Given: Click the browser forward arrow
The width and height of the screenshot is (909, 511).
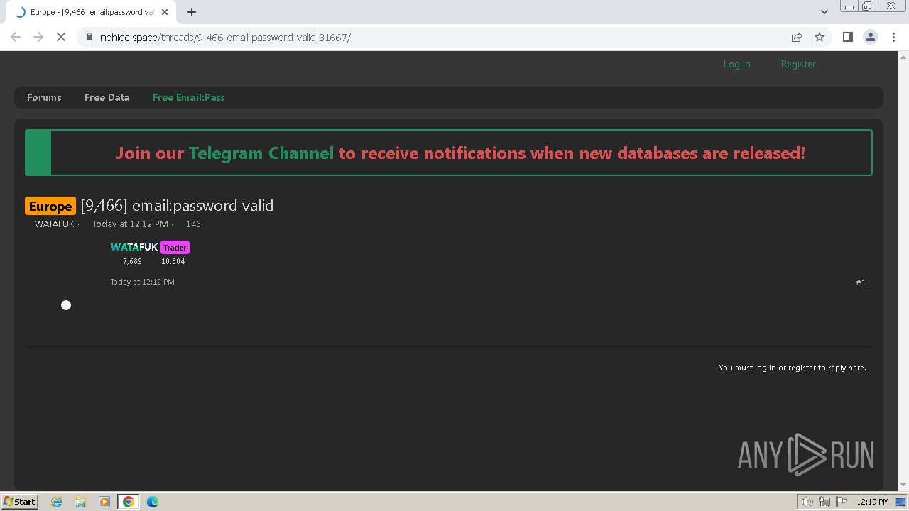Looking at the screenshot, I should click(38, 37).
